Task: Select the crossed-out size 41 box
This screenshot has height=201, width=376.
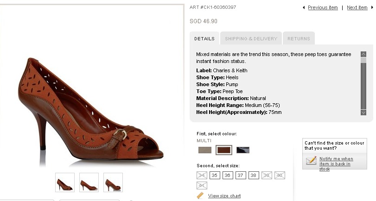Action: pyautogui.click(x=202, y=185)
